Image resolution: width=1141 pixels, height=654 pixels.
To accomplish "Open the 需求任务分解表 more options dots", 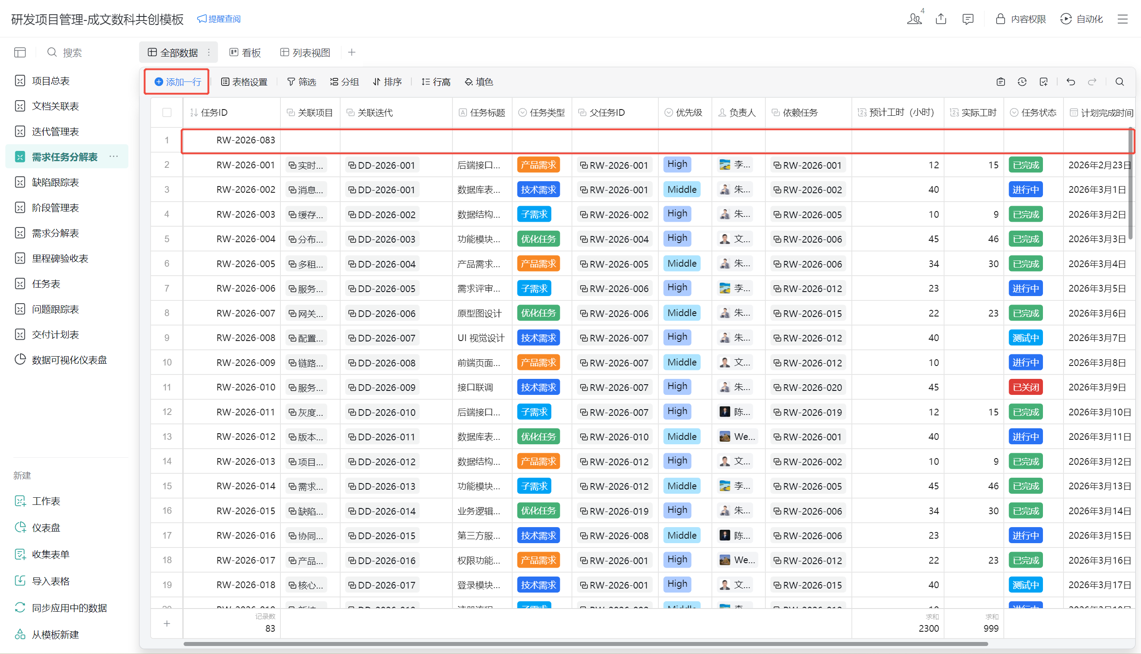I will [114, 157].
